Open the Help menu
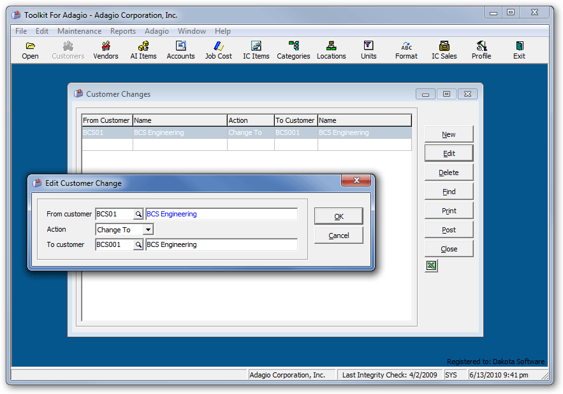Image resolution: width=563 pixels, height=394 pixels. (x=223, y=31)
